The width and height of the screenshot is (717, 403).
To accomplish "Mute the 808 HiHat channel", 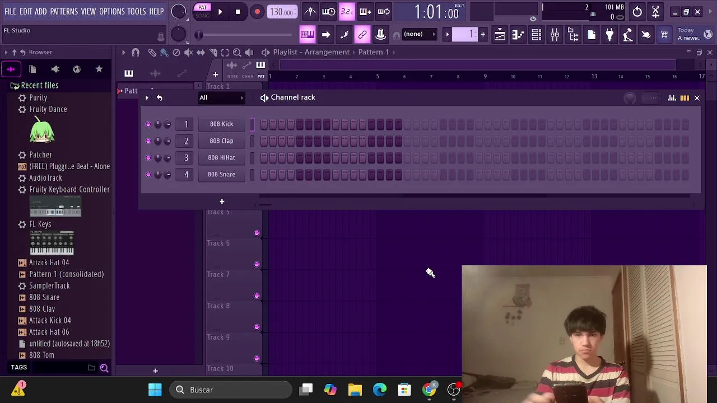I will click(148, 158).
